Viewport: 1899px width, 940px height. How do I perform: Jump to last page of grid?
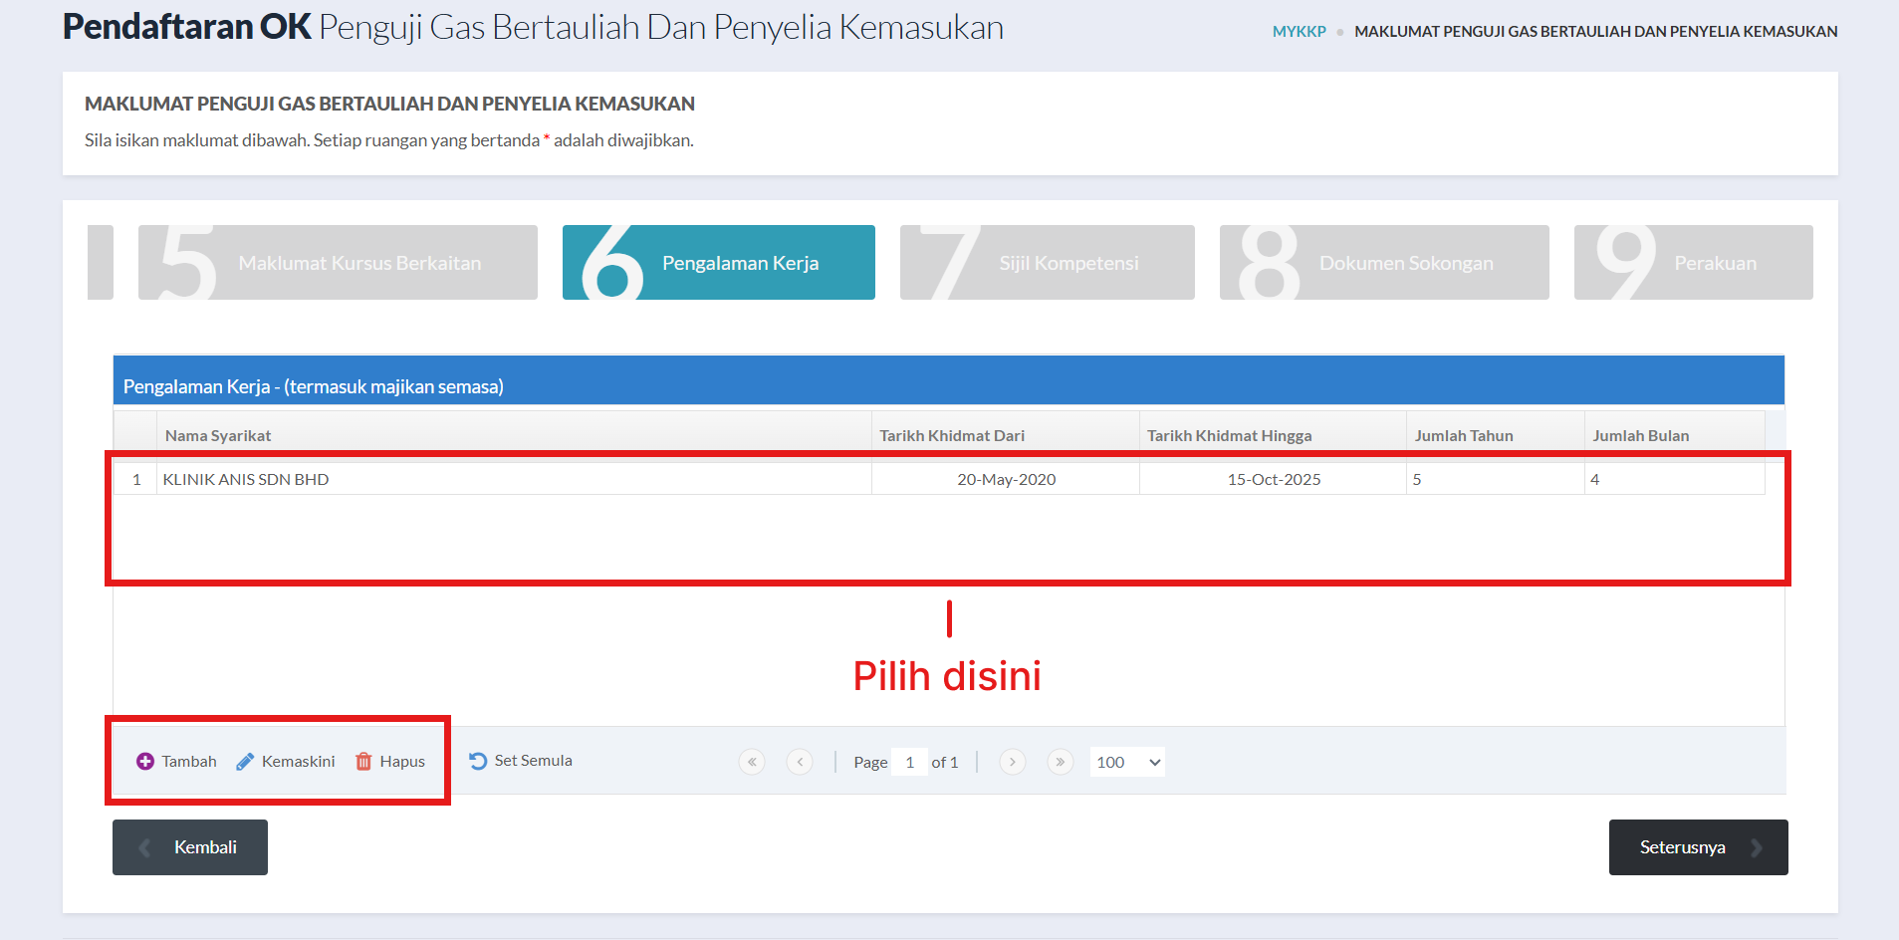[1060, 762]
